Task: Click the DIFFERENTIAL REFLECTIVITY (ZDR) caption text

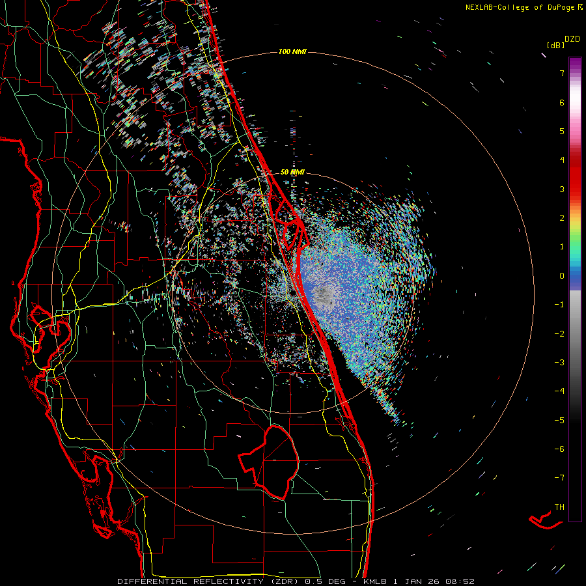Action: [x=209, y=581]
